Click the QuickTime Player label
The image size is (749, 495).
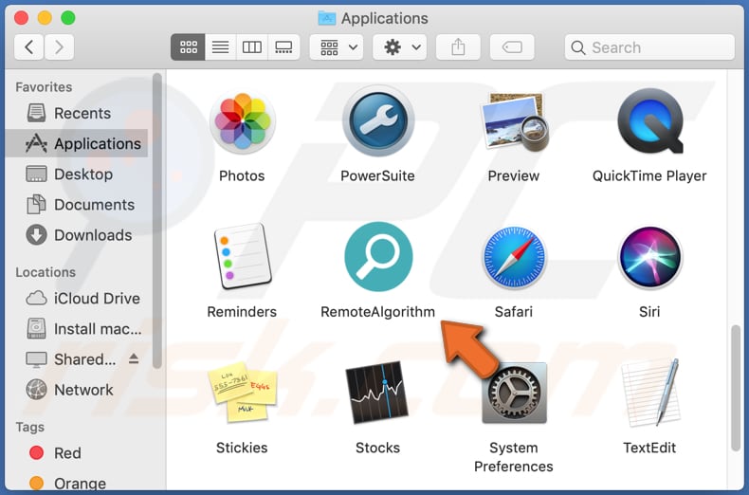coord(649,176)
